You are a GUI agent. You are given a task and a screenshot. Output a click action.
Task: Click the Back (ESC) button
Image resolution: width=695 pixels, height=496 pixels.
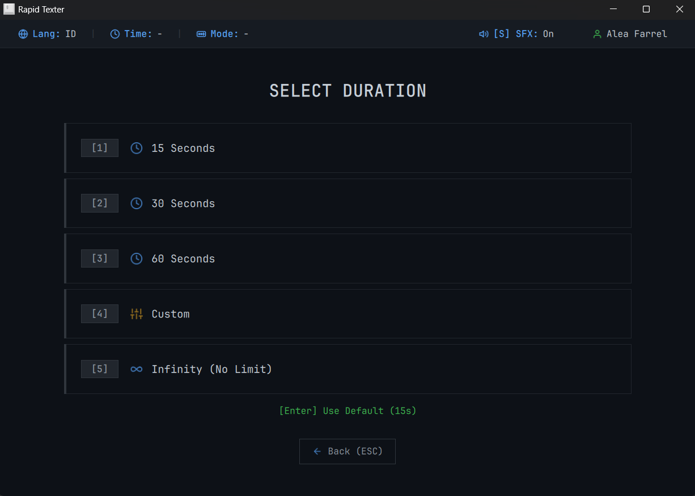pyautogui.click(x=347, y=451)
